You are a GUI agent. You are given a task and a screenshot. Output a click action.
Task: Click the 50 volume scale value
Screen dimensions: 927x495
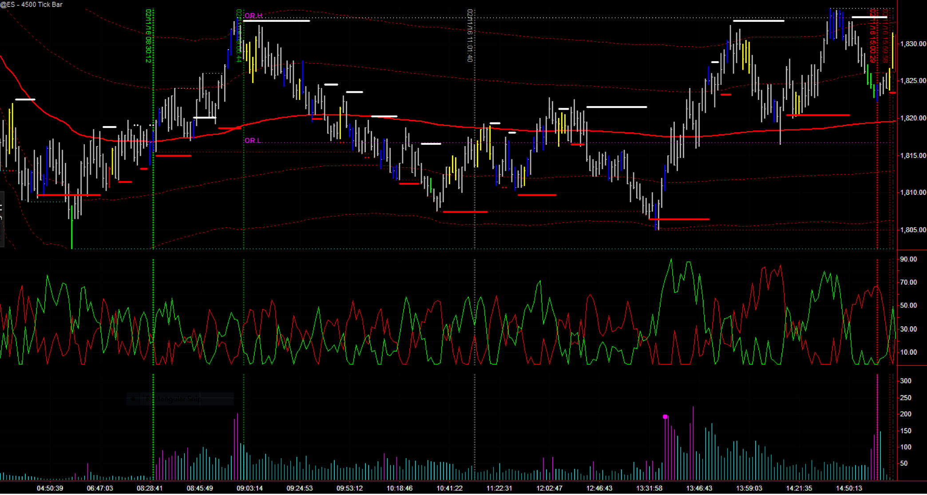click(903, 463)
